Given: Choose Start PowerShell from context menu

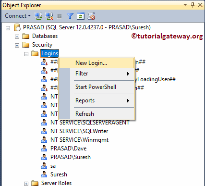Looking at the screenshot, I should click(x=96, y=87).
